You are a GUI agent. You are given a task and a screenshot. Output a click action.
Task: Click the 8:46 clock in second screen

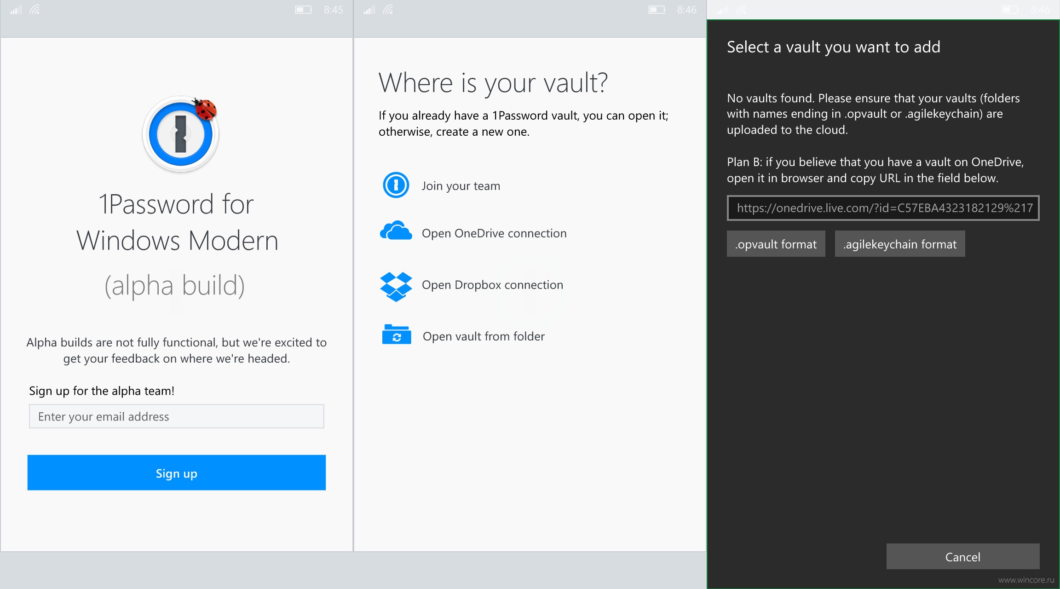pos(687,10)
